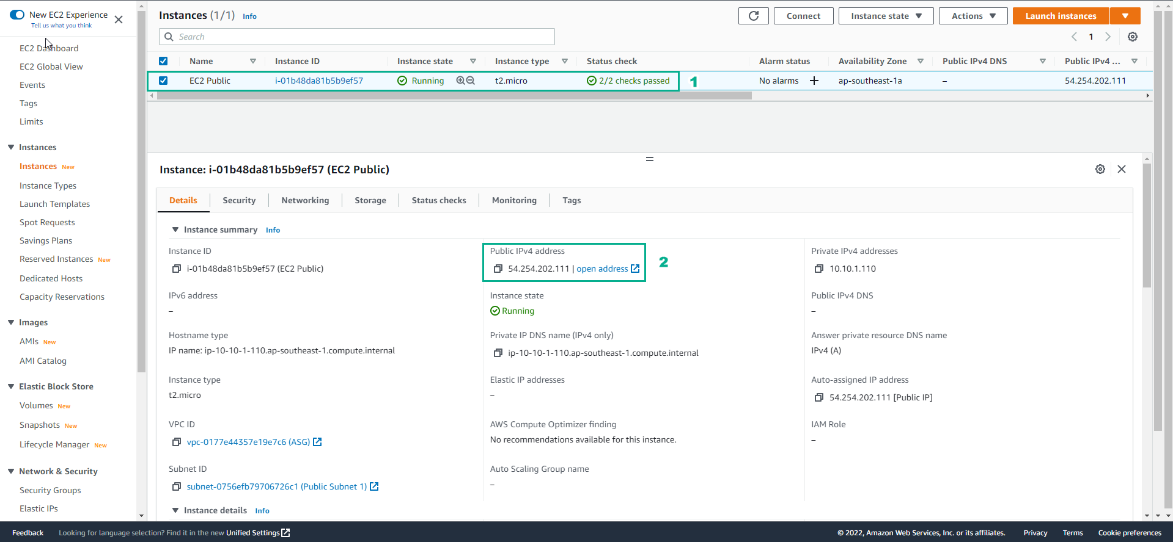Click Tell us what you think link
The width and height of the screenshot is (1173, 542).
pyautogui.click(x=61, y=26)
